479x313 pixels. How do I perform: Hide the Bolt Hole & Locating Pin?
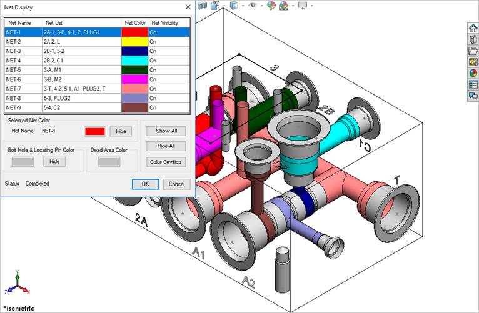pos(54,161)
